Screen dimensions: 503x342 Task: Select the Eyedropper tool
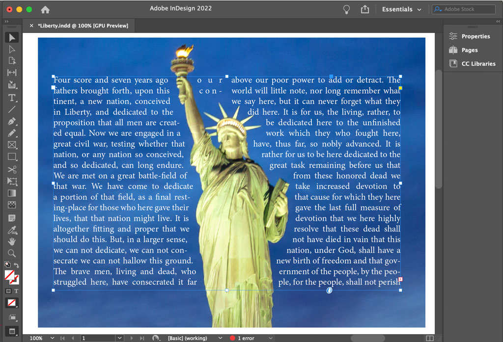click(12, 230)
